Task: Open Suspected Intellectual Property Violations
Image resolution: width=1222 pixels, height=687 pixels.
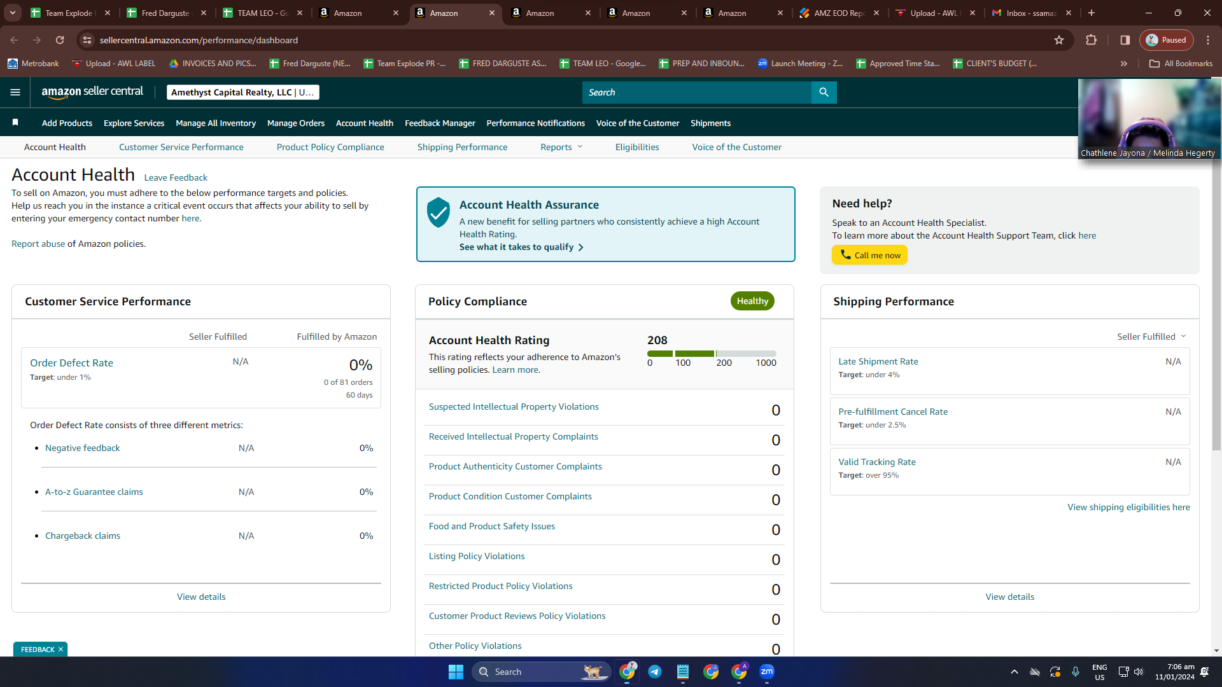Action: point(514,406)
